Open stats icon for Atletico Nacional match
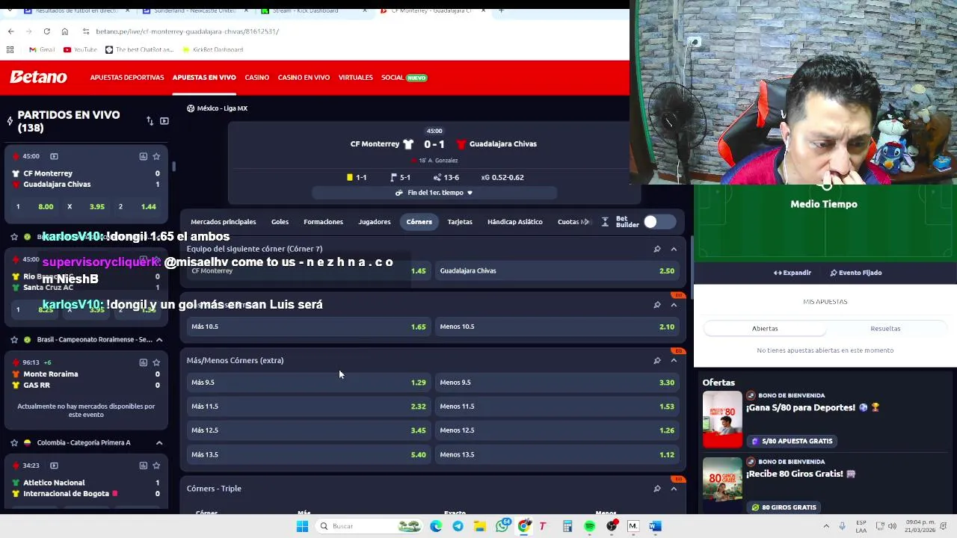 pos(143,466)
